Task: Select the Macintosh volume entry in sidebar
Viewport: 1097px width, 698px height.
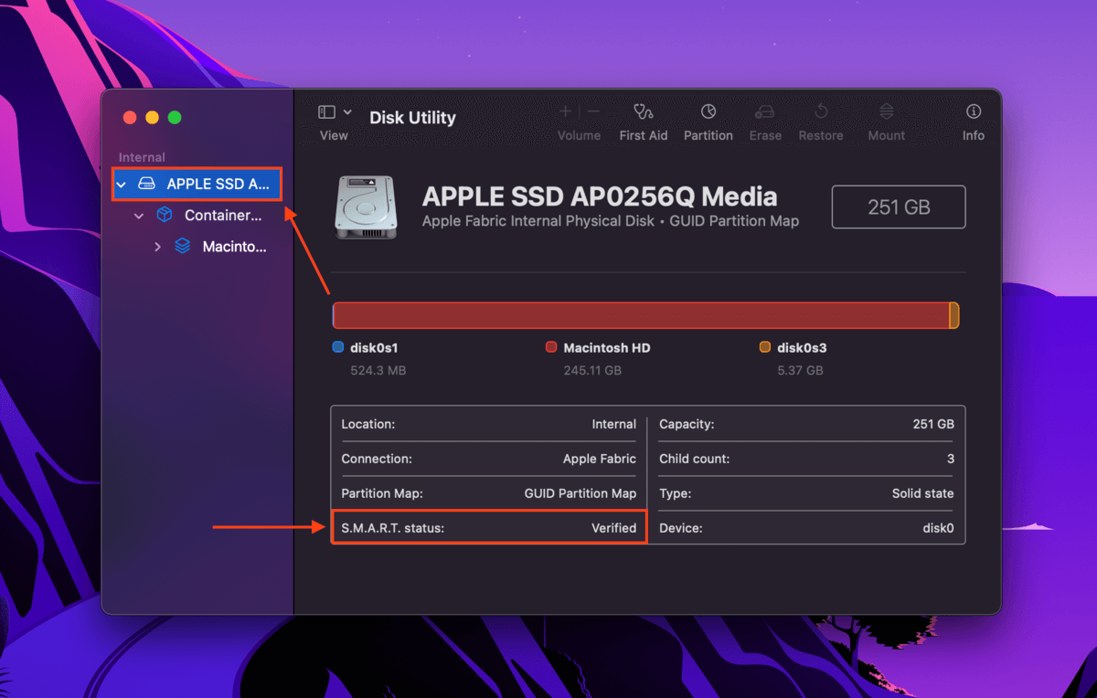Action: tap(235, 247)
